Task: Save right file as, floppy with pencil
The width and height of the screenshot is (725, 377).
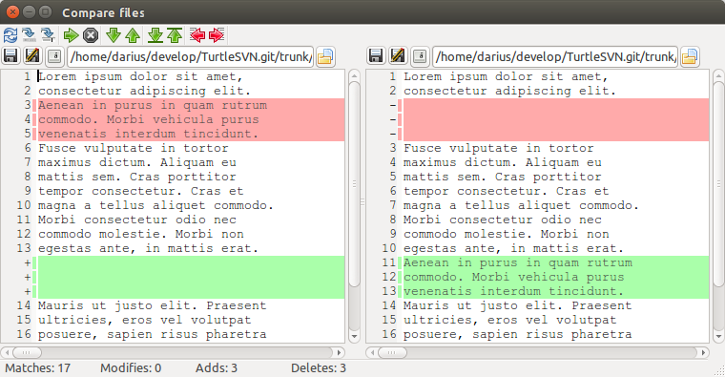Action: pyautogui.click(x=398, y=56)
